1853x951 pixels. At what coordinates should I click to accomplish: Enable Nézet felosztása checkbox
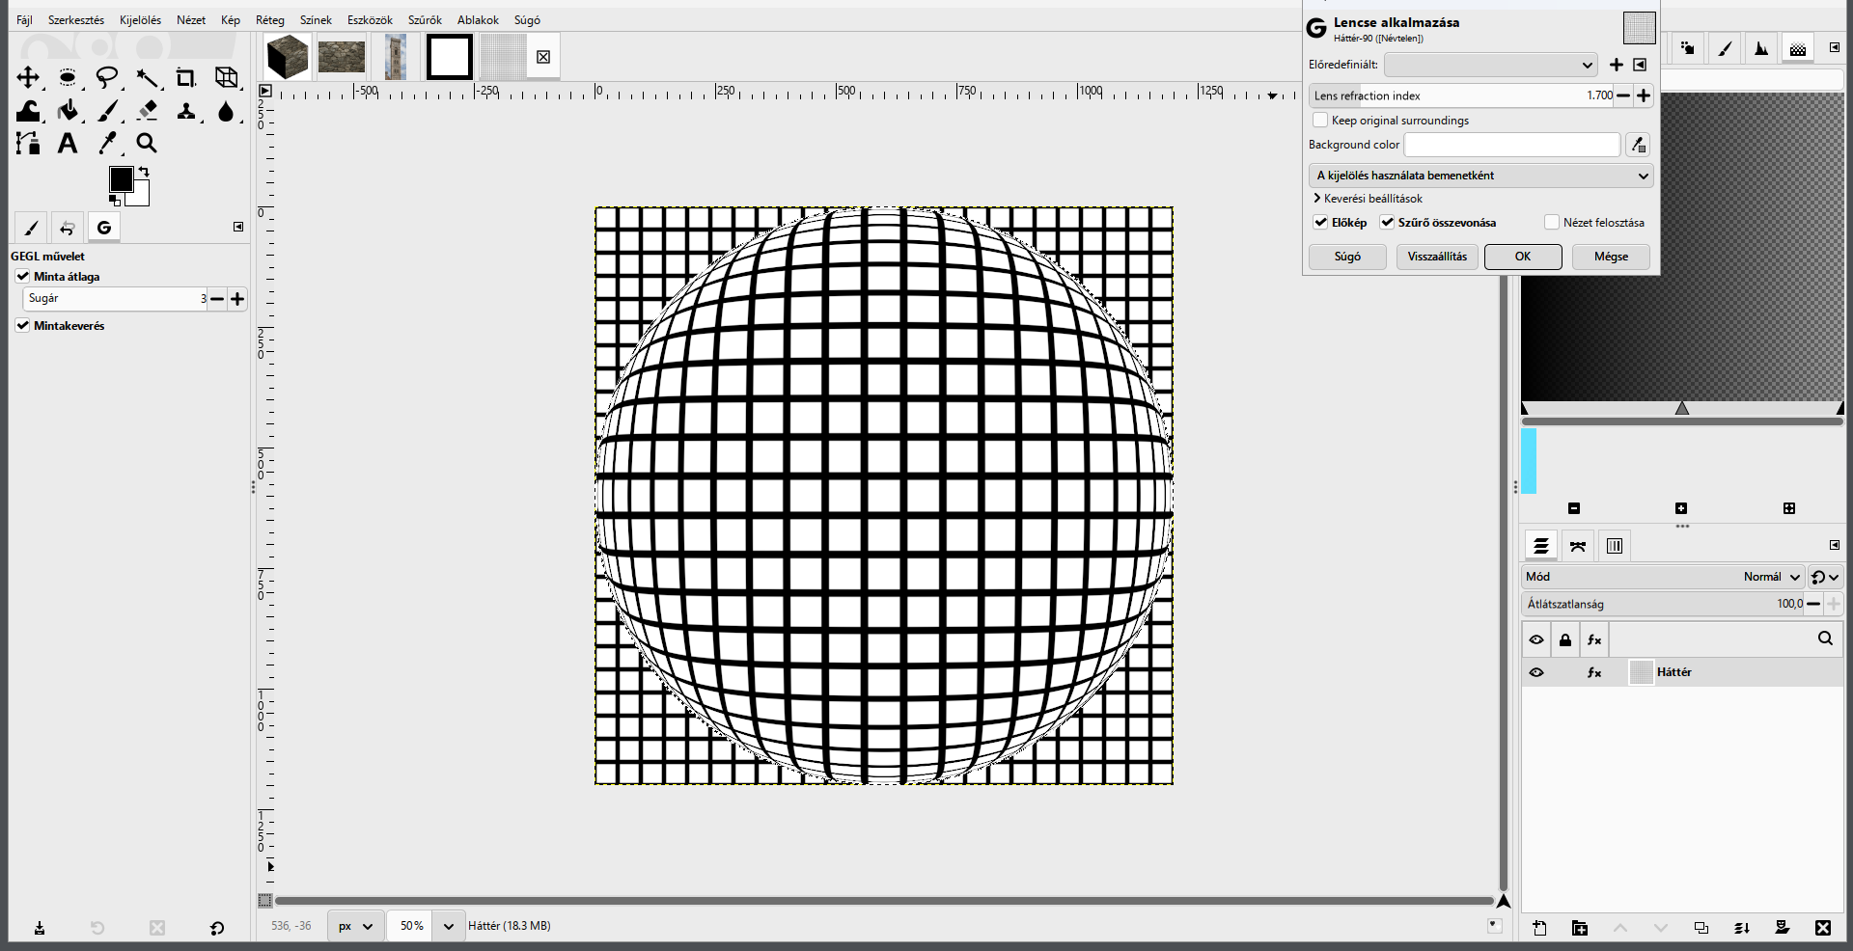pyautogui.click(x=1552, y=222)
